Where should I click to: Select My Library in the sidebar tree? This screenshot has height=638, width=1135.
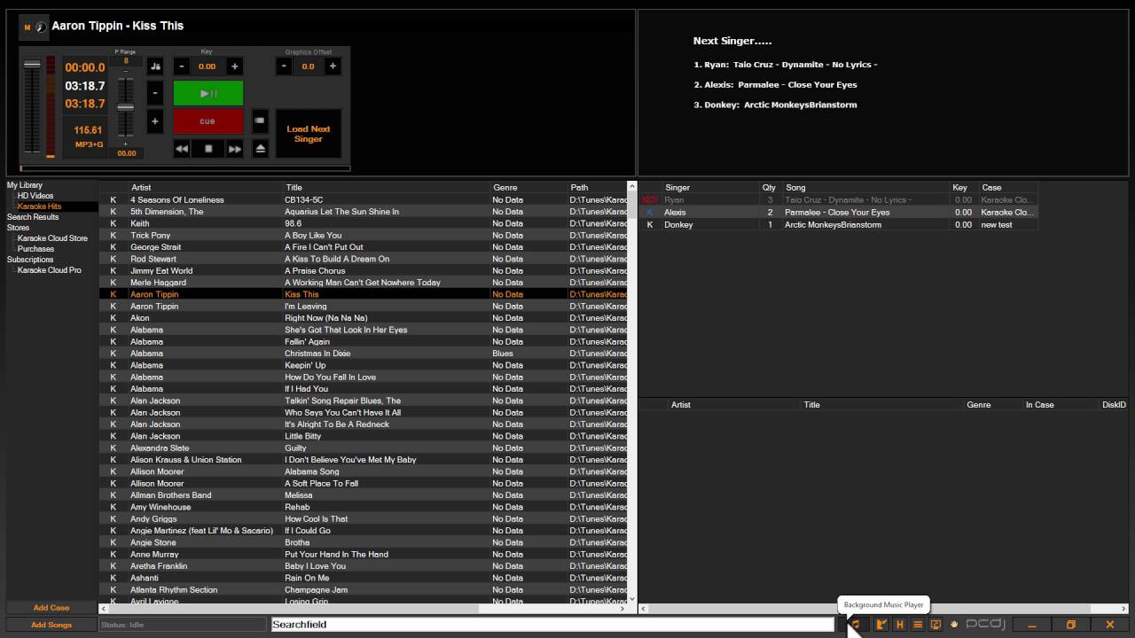point(25,185)
